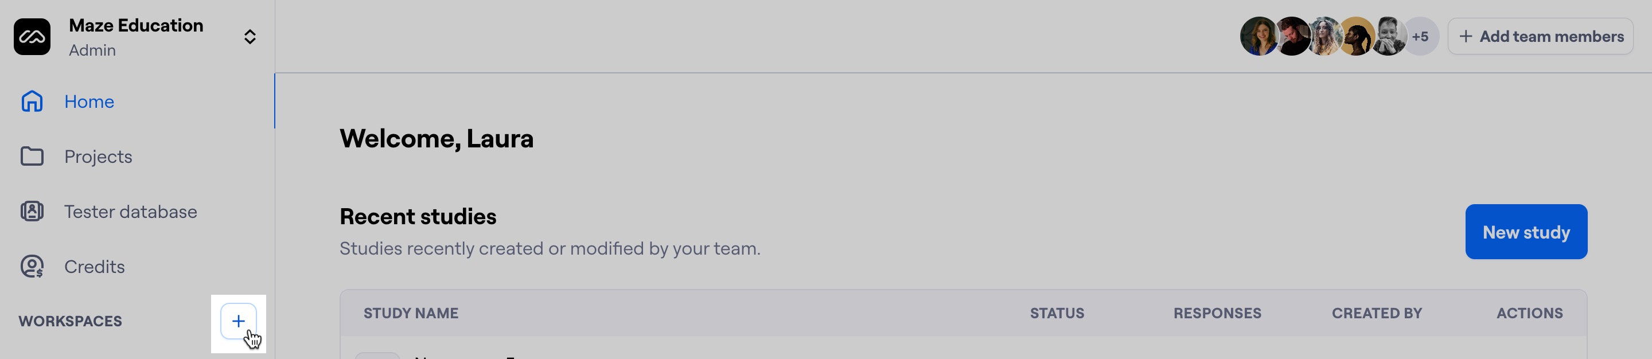
Task: Click the Maze logo icon
Action: coord(32,37)
